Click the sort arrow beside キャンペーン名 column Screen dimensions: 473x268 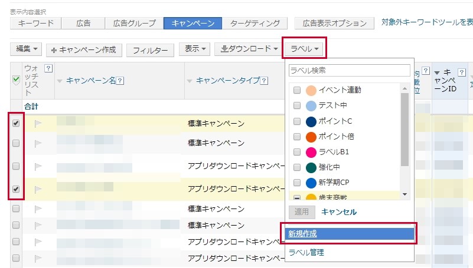click(x=60, y=81)
